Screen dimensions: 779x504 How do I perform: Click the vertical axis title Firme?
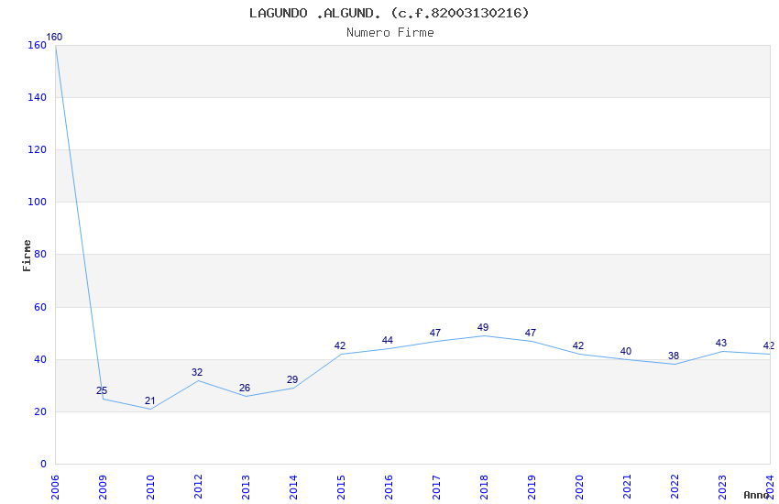(x=27, y=256)
